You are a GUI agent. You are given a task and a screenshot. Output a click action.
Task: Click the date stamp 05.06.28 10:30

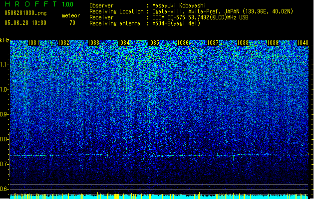25,23
